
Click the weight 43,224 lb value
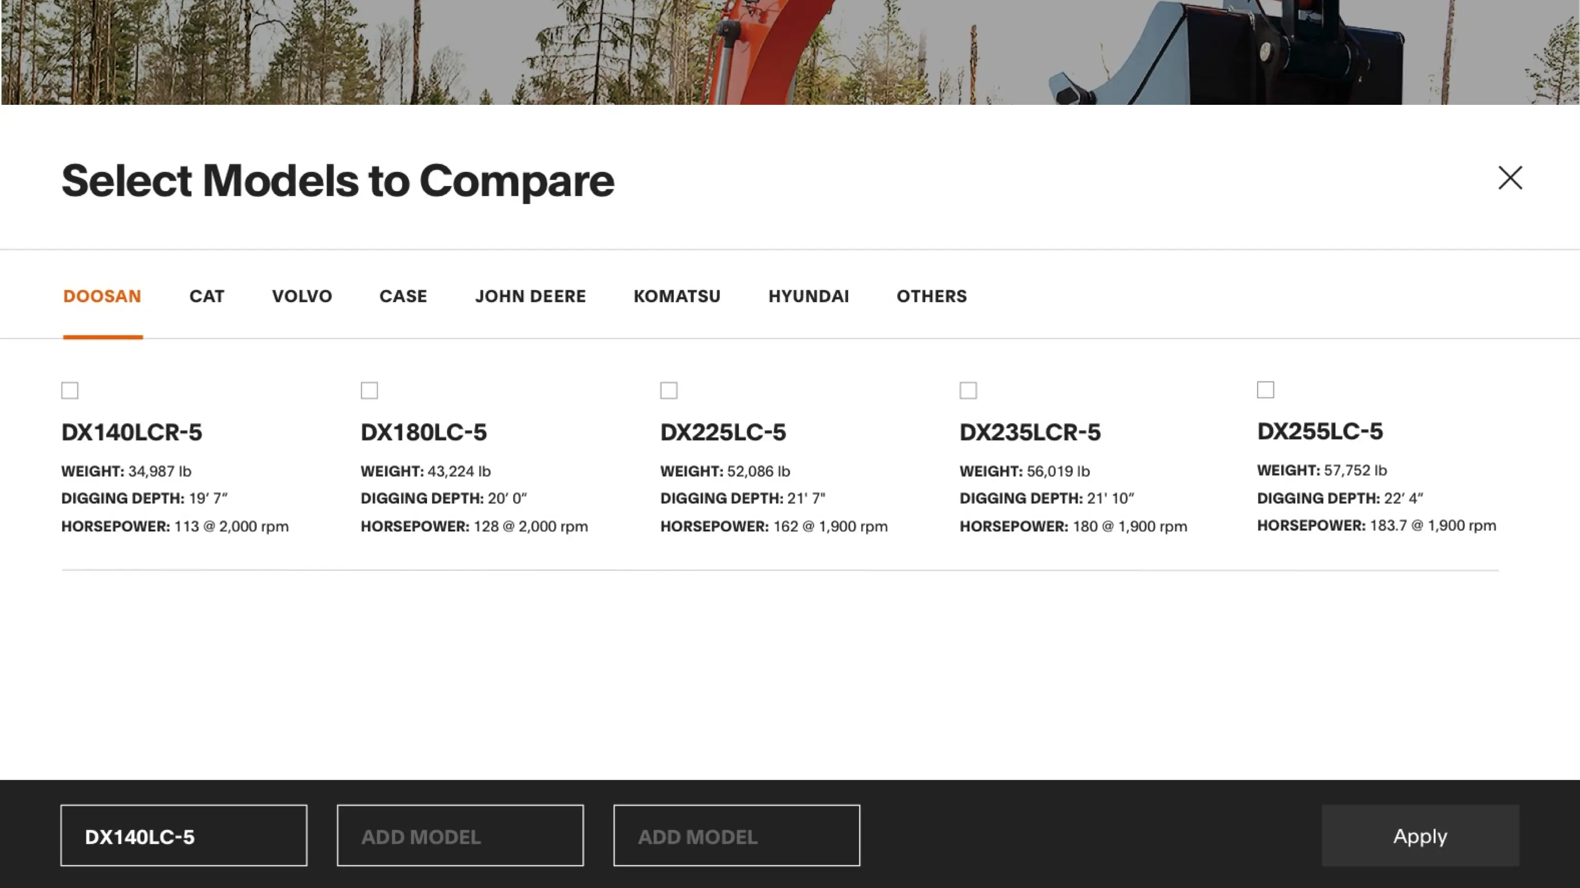point(459,471)
